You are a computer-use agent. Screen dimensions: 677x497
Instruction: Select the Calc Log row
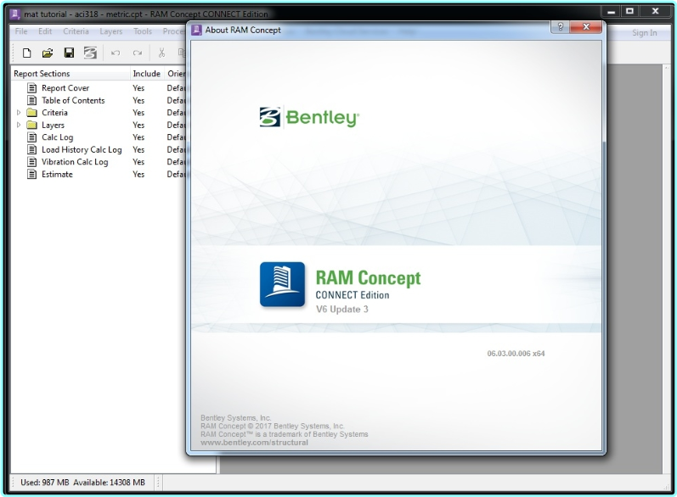(x=100, y=137)
